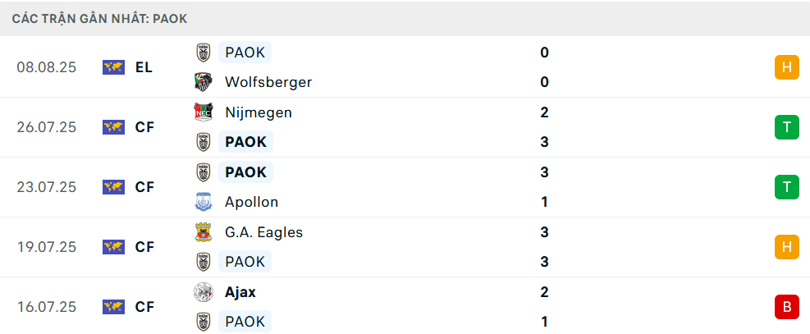This screenshot has height=334, width=810.
Task: Open the Ajax team link
Action: 240,292
